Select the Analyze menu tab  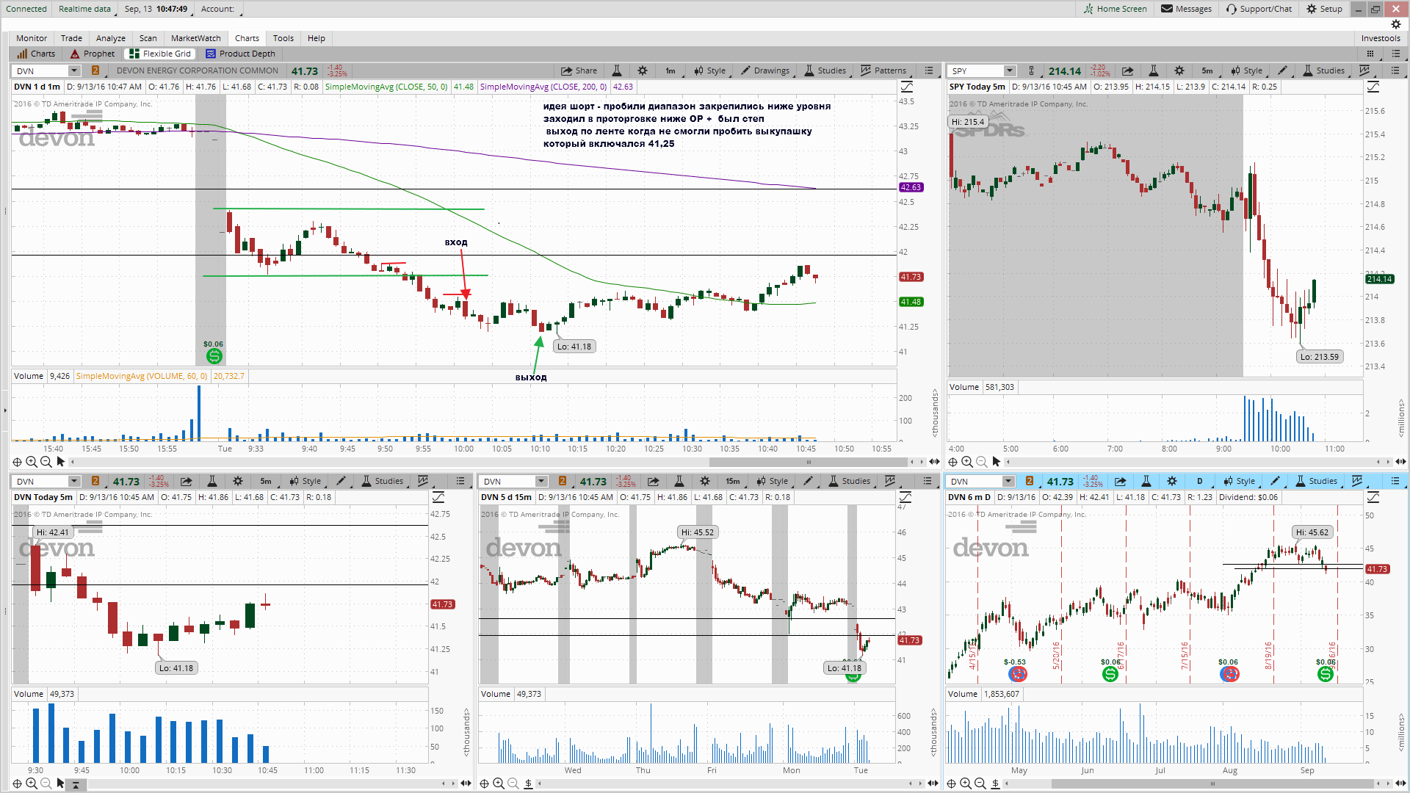click(x=111, y=38)
